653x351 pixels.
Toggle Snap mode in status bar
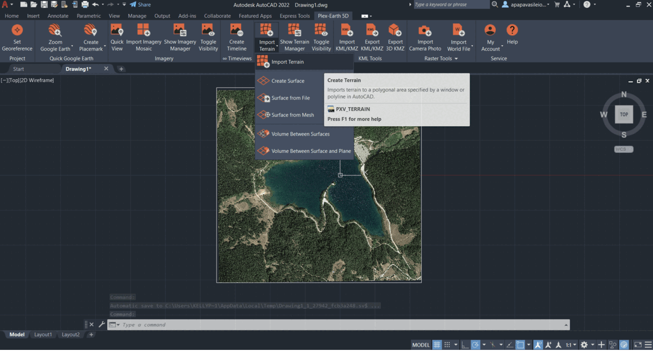(447, 344)
